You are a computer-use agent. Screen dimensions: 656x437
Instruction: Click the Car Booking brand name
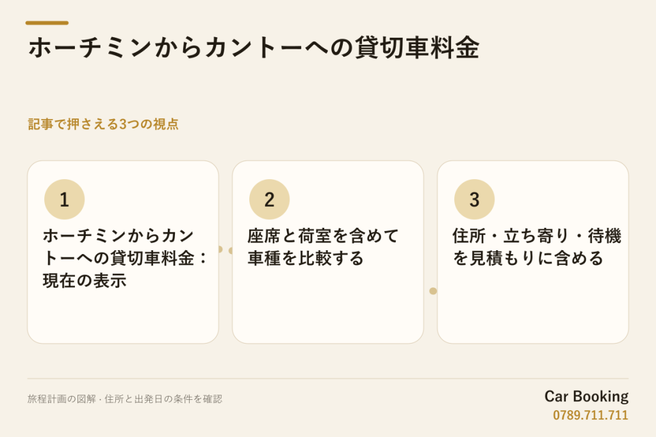(x=586, y=397)
